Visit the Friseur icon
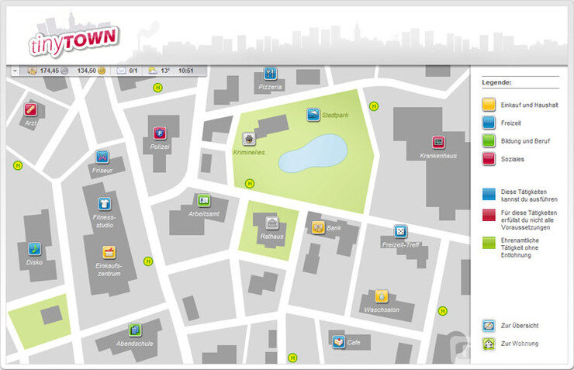Viewport: 574px width, 370px height. [x=102, y=157]
